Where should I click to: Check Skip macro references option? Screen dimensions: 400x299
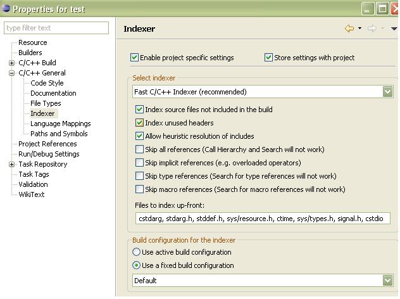click(139, 189)
